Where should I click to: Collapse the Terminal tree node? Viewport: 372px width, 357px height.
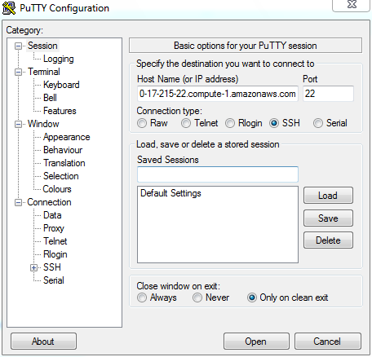(x=18, y=72)
